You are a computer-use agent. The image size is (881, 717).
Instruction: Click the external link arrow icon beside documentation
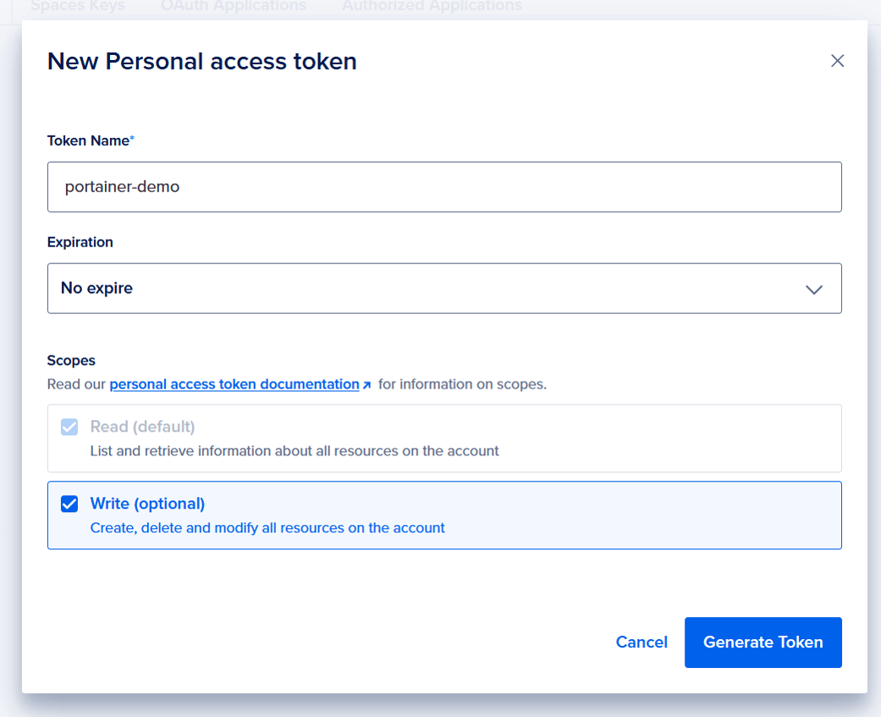pyautogui.click(x=367, y=385)
